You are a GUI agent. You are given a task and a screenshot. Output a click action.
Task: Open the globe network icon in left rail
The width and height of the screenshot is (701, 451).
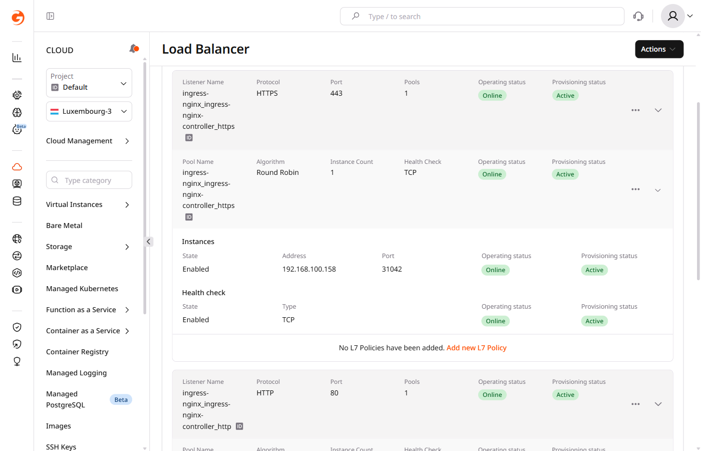click(17, 239)
